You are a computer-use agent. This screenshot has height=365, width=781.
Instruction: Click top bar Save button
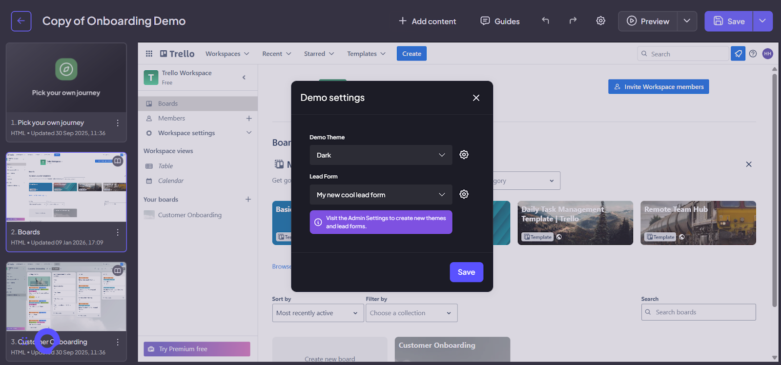coord(729,21)
